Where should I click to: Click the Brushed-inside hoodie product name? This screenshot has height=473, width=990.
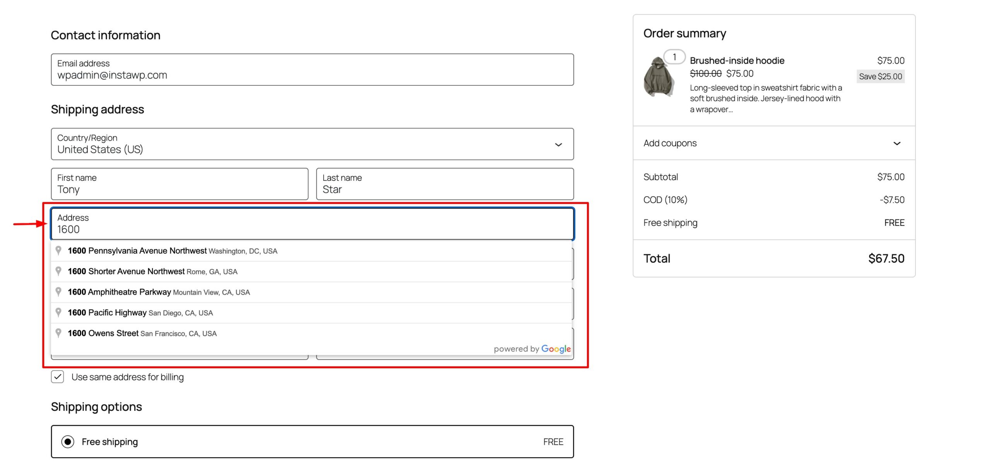[x=737, y=61]
